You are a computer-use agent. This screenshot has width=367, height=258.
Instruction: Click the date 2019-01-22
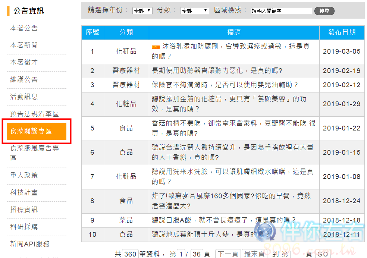click(x=342, y=128)
